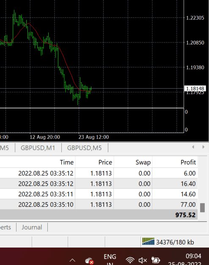Click the connection status bars icon
209x265 pixels.
[148, 241]
